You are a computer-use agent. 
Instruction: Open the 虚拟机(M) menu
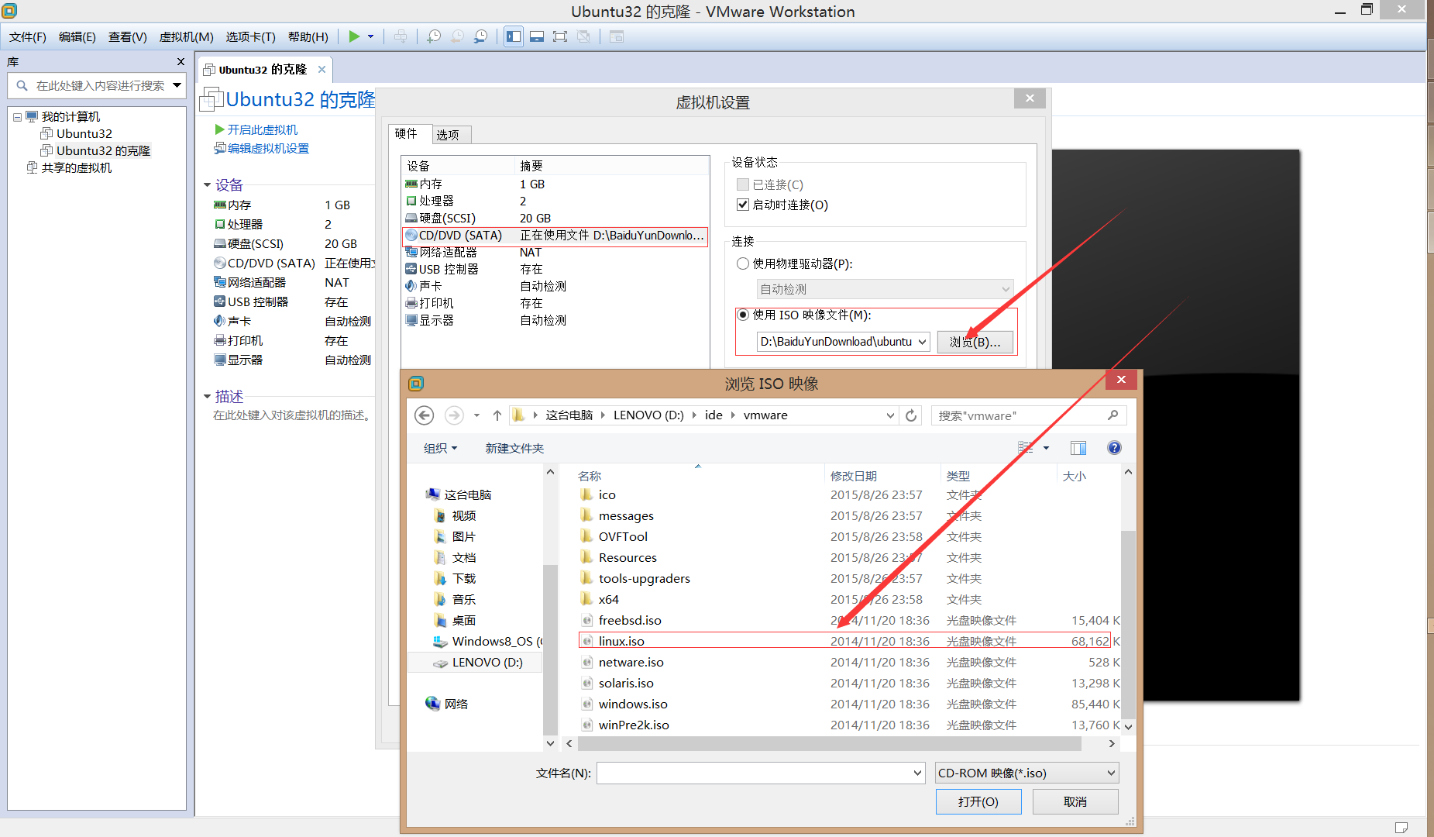click(x=186, y=36)
